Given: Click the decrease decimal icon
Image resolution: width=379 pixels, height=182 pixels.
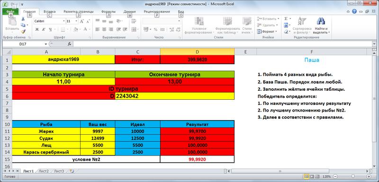Looking at the screenshot, I should 179,29.
